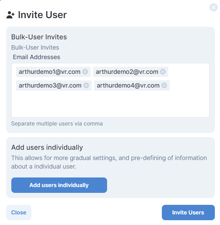
Task: Delete arthurdemo3@vr.com using its x icon
Action: pos(86,85)
